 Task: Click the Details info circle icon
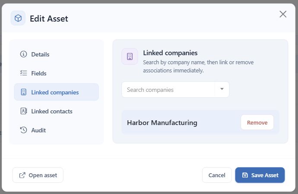[24, 54]
